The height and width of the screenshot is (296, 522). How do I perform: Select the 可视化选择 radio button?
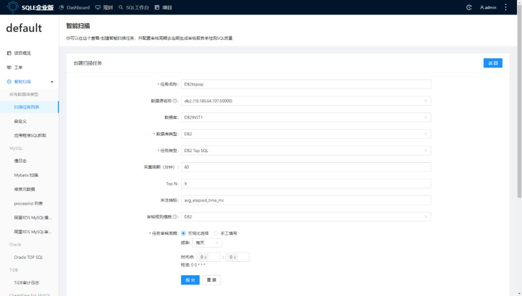click(x=184, y=233)
